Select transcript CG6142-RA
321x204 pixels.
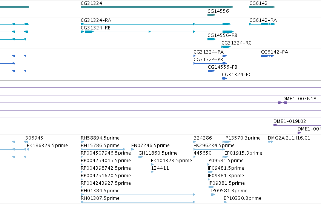[x=262, y=24]
